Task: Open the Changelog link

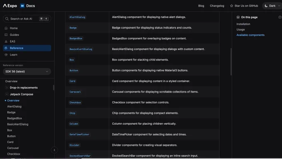Action: [217, 6]
